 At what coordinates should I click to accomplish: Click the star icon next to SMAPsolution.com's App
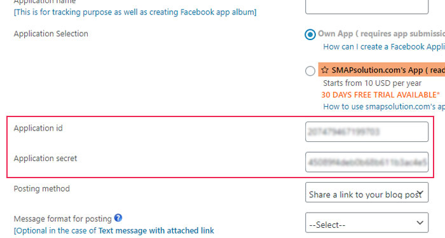tap(325, 70)
